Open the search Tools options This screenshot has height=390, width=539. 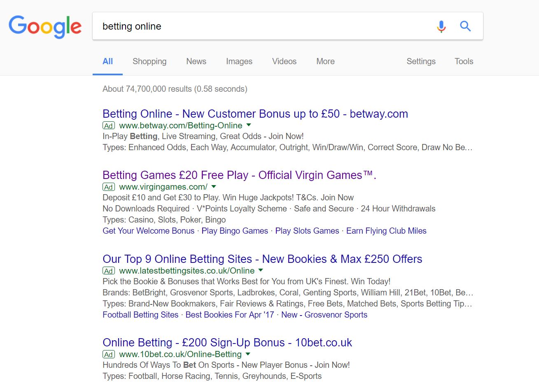click(x=464, y=61)
